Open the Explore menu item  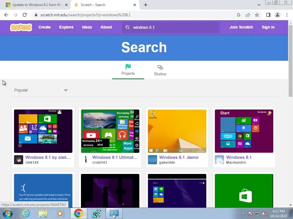click(x=66, y=27)
